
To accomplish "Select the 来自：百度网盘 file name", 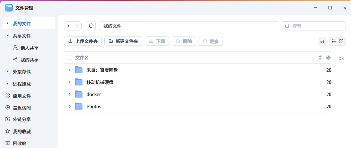I will (x=102, y=70).
